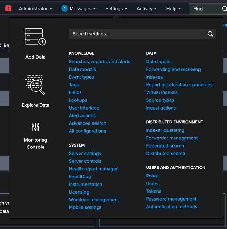Open Password management
227x229 pixels.
(171, 199)
